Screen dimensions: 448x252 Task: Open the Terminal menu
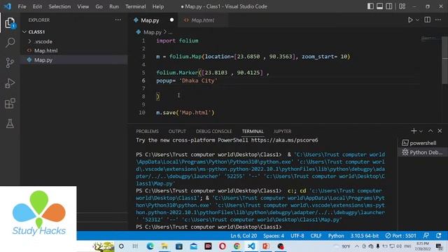(135, 6)
